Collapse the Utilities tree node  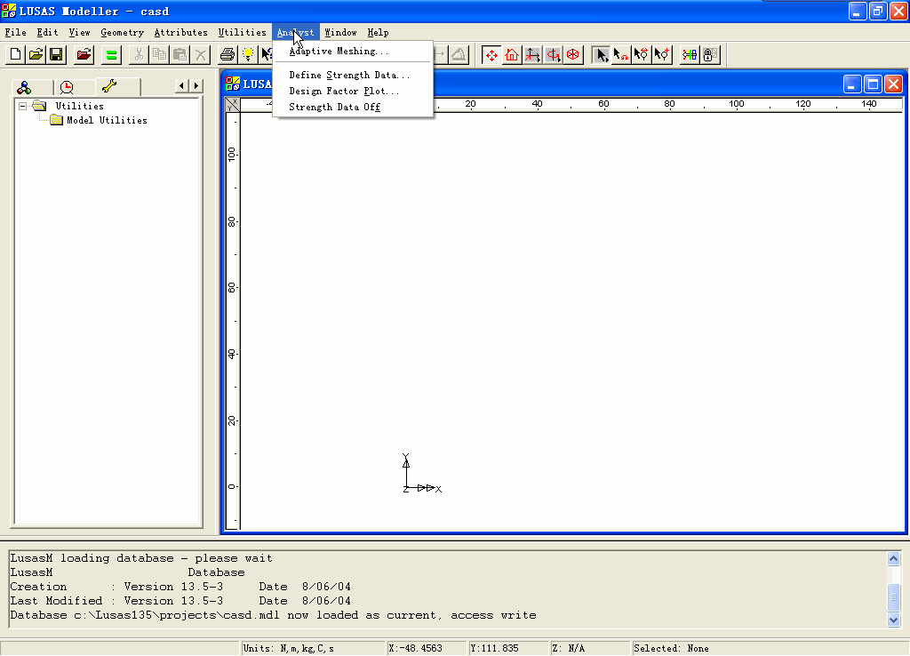[22, 107]
